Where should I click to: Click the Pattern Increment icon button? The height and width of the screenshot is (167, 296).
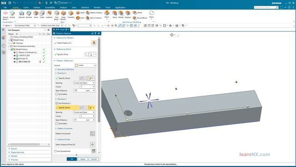[92, 134]
